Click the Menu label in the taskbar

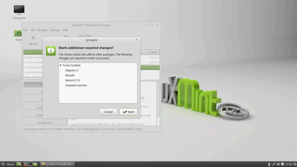pyautogui.click(x=10, y=164)
